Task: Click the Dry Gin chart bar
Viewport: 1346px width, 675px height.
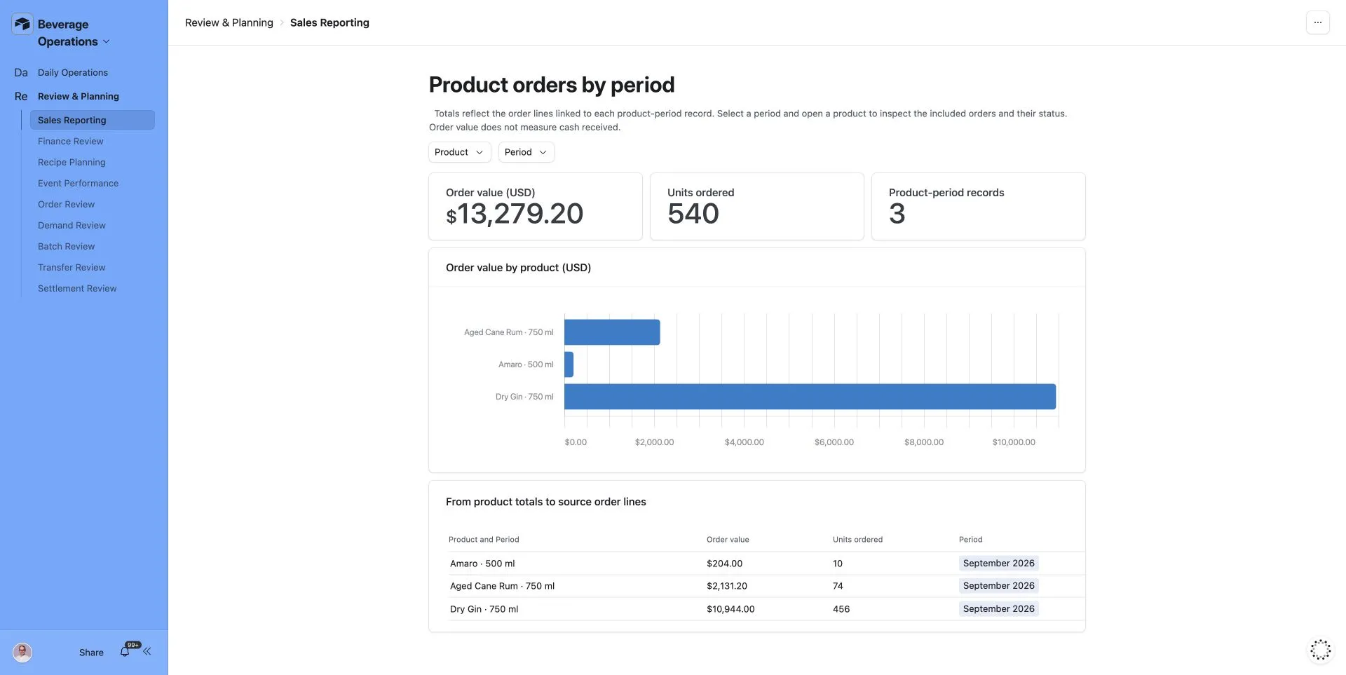Action: click(x=810, y=397)
